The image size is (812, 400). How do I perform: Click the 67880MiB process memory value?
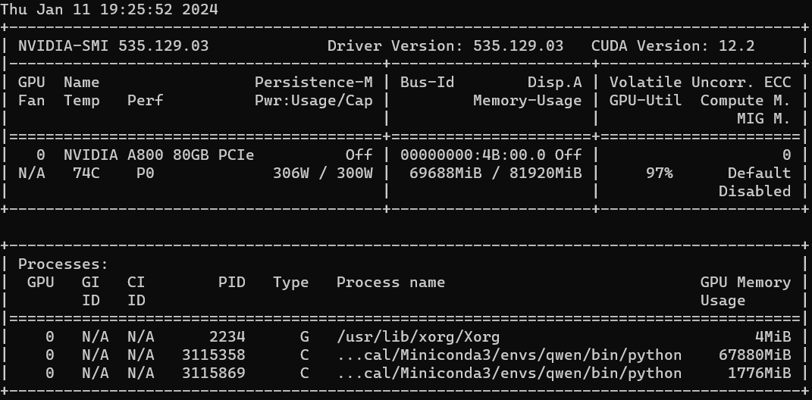click(x=754, y=355)
